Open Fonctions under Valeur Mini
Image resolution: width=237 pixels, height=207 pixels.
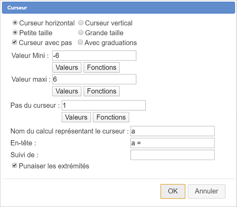[x=102, y=68]
